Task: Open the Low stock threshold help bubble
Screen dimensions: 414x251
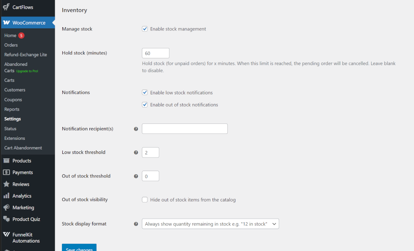Action: [x=136, y=152]
